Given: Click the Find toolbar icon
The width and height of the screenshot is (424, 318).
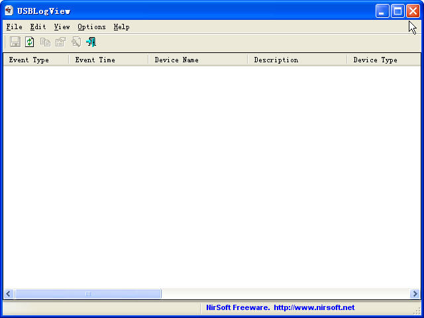Looking at the screenshot, I should click(x=76, y=42).
